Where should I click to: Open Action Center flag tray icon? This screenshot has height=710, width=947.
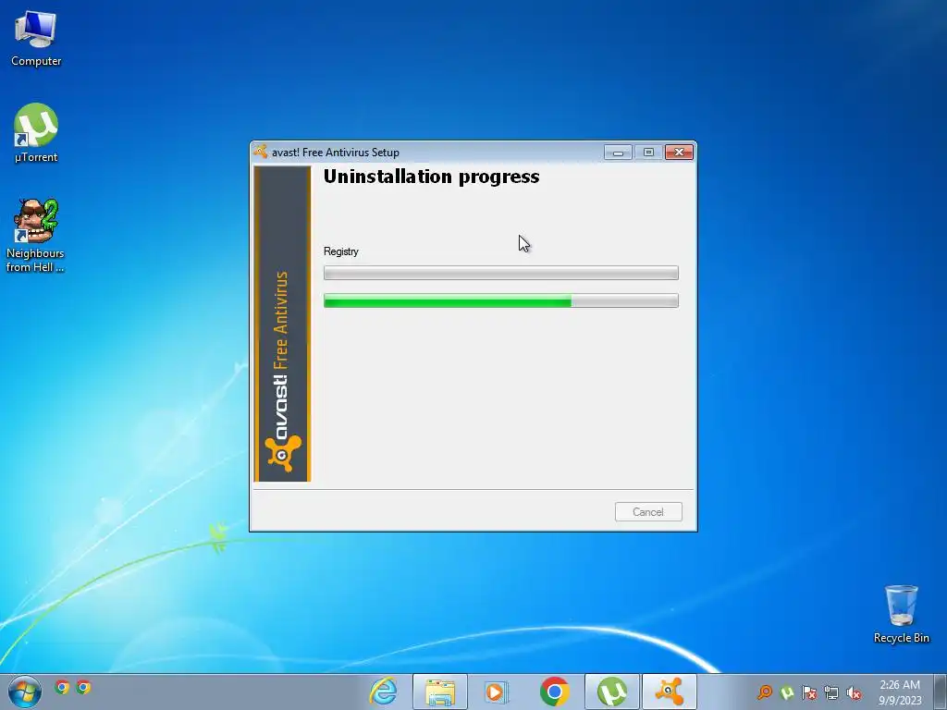809,692
